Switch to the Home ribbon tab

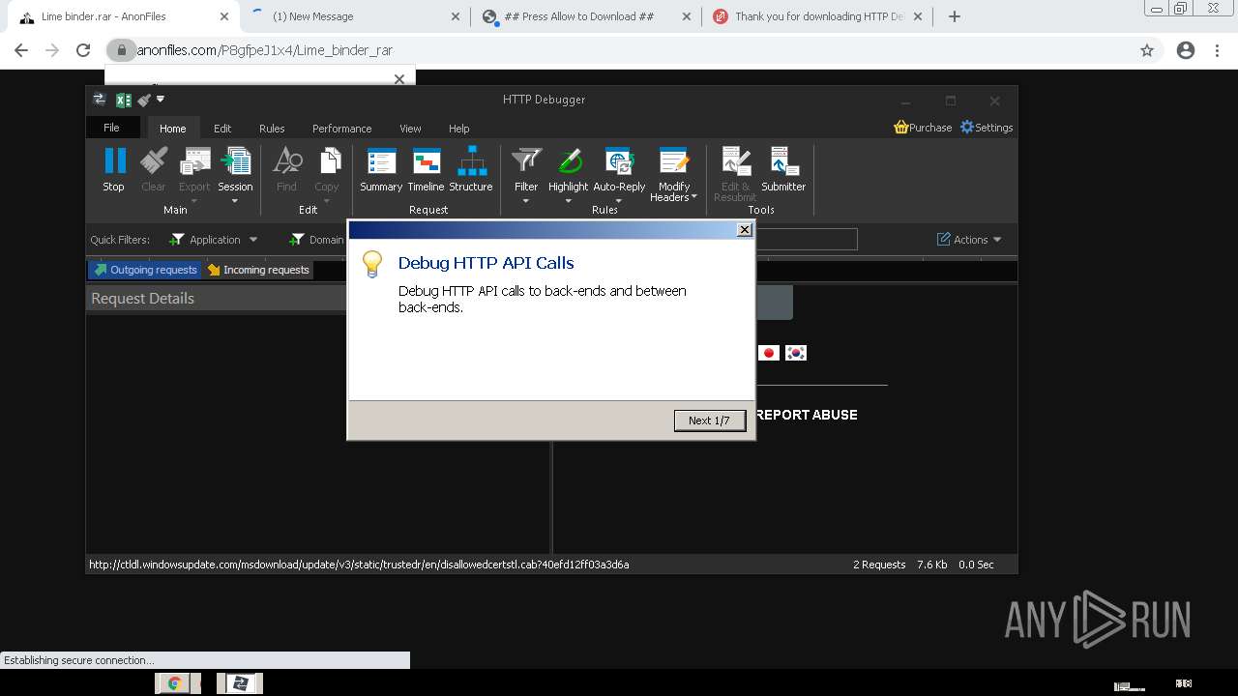(173, 129)
